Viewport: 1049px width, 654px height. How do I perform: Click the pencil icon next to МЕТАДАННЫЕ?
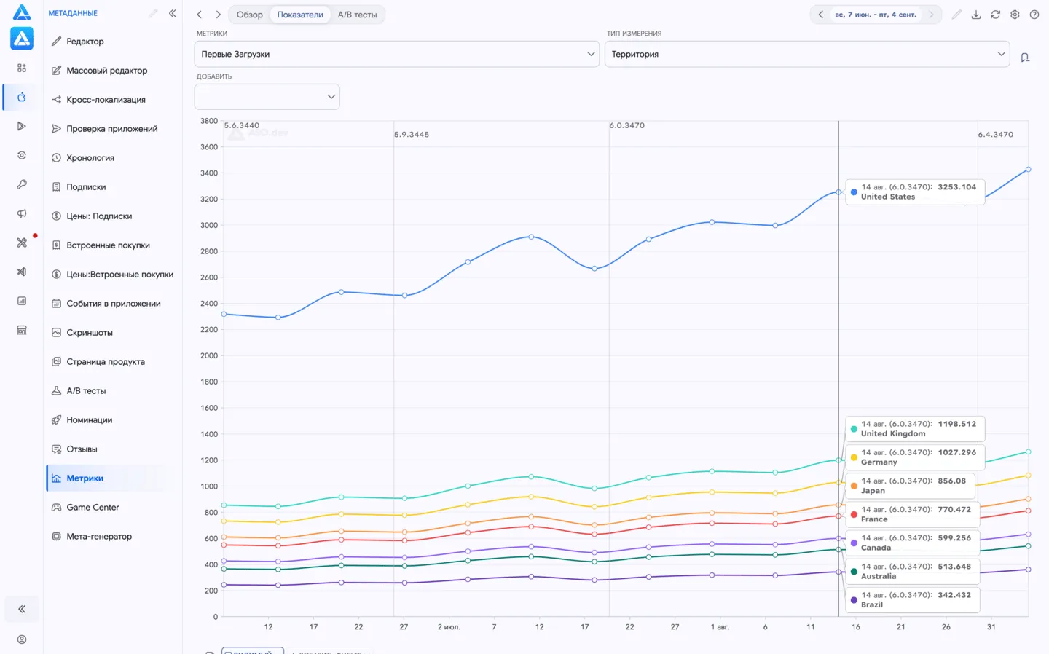click(153, 13)
